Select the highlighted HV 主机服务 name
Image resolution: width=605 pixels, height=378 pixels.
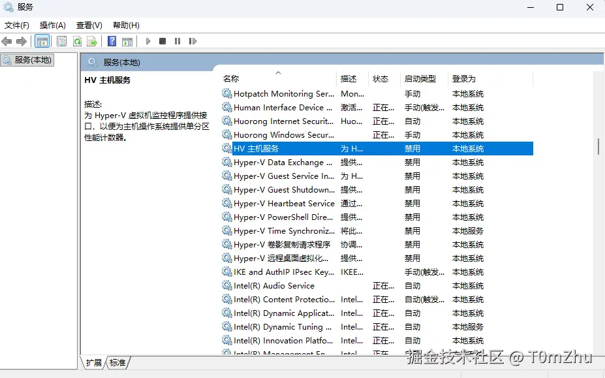(x=256, y=149)
